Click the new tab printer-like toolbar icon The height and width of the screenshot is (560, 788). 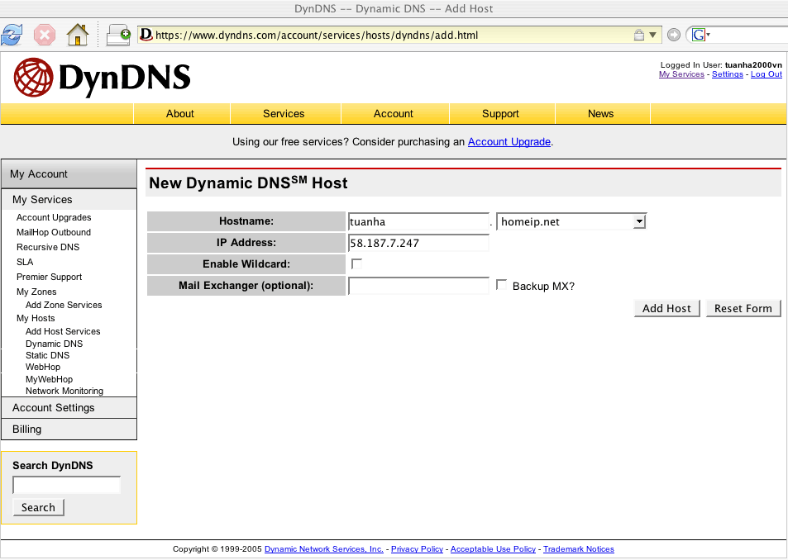tap(118, 36)
